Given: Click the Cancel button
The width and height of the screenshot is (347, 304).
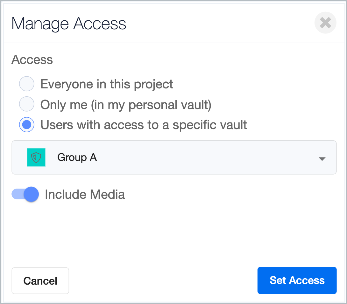Looking at the screenshot, I should click(x=40, y=281).
